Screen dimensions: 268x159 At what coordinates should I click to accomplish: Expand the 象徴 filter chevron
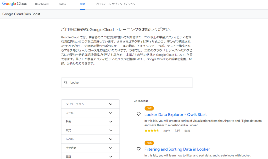point(111,122)
